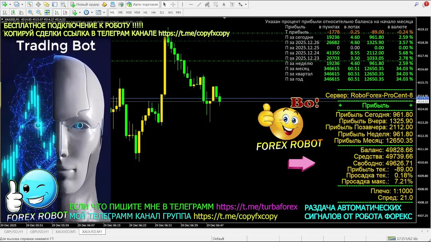Zoom in the chart

click(x=30, y=12)
